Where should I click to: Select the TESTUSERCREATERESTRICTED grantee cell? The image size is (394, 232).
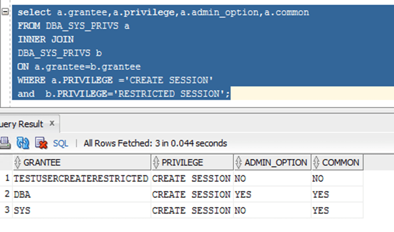click(x=80, y=179)
